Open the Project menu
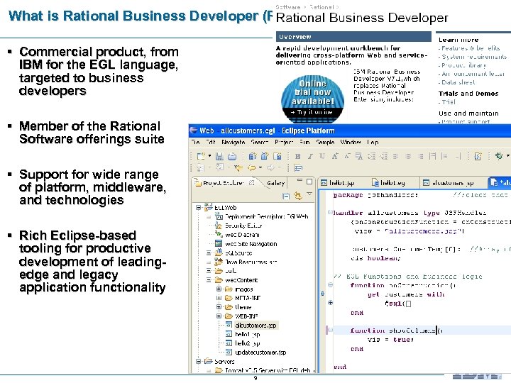The height and width of the screenshot is (383, 511). coord(284,142)
